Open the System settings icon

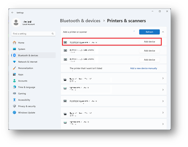coord(14,49)
